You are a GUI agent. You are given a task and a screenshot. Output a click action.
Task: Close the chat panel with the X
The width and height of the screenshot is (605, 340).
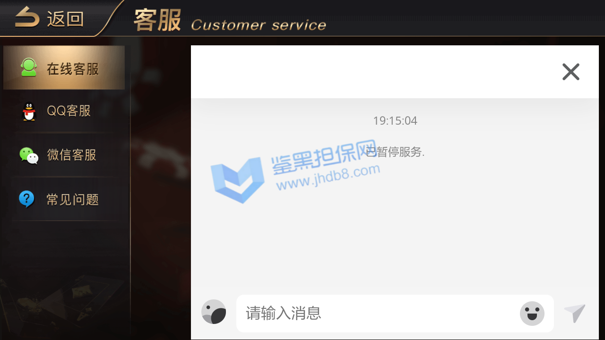coord(571,72)
